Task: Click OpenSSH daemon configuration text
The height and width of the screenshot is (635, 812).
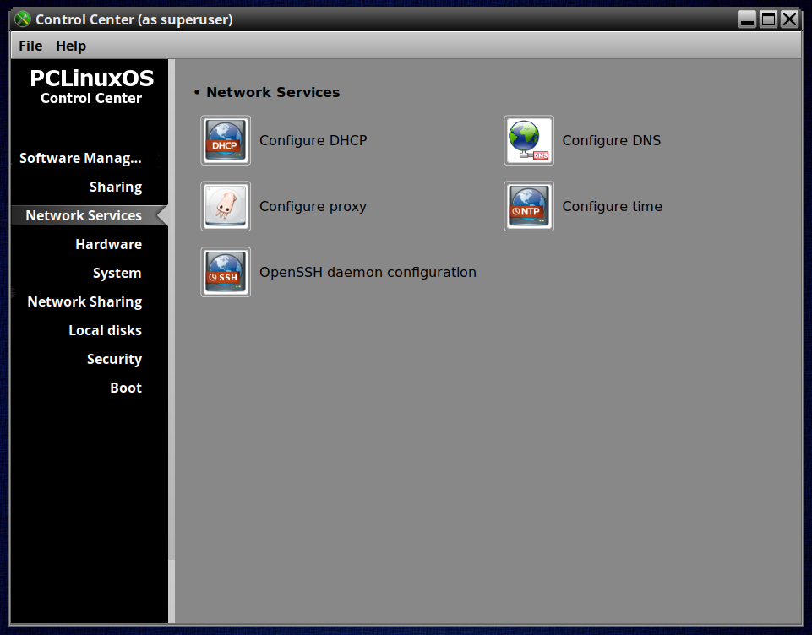Action: click(x=368, y=272)
